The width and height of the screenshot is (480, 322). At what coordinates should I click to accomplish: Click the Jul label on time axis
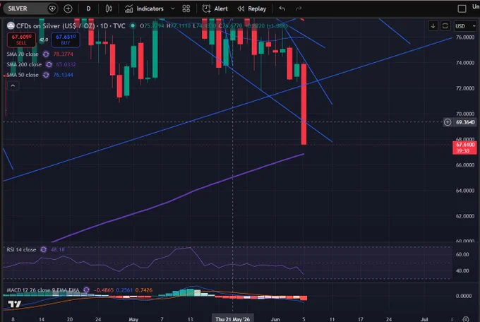(x=424, y=319)
